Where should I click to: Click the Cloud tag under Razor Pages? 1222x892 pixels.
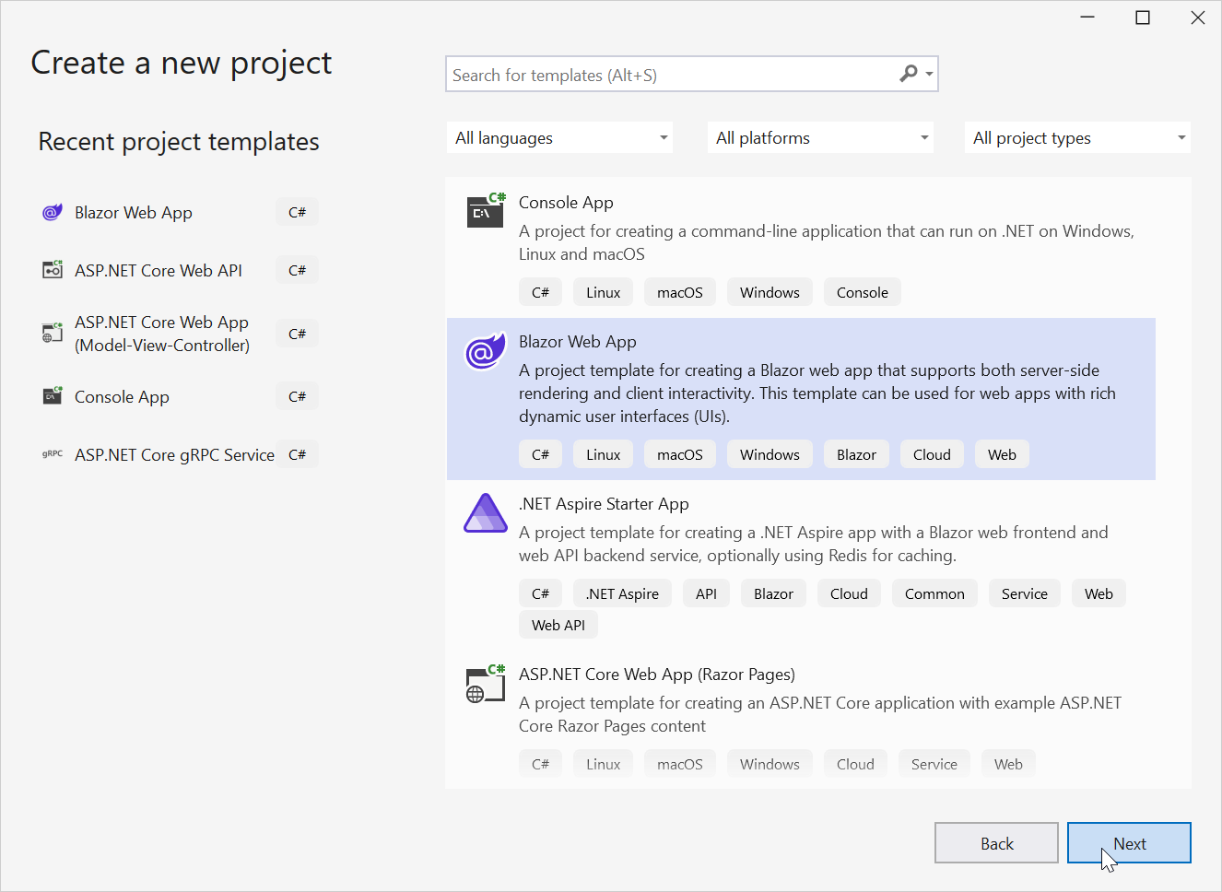click(x=855, y=764)
